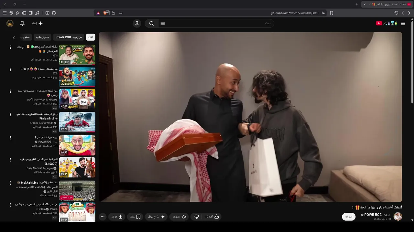The width and height of the screenshot is (414, 232).
Task: Click the video player to pause
Action: tap(250, 117)
